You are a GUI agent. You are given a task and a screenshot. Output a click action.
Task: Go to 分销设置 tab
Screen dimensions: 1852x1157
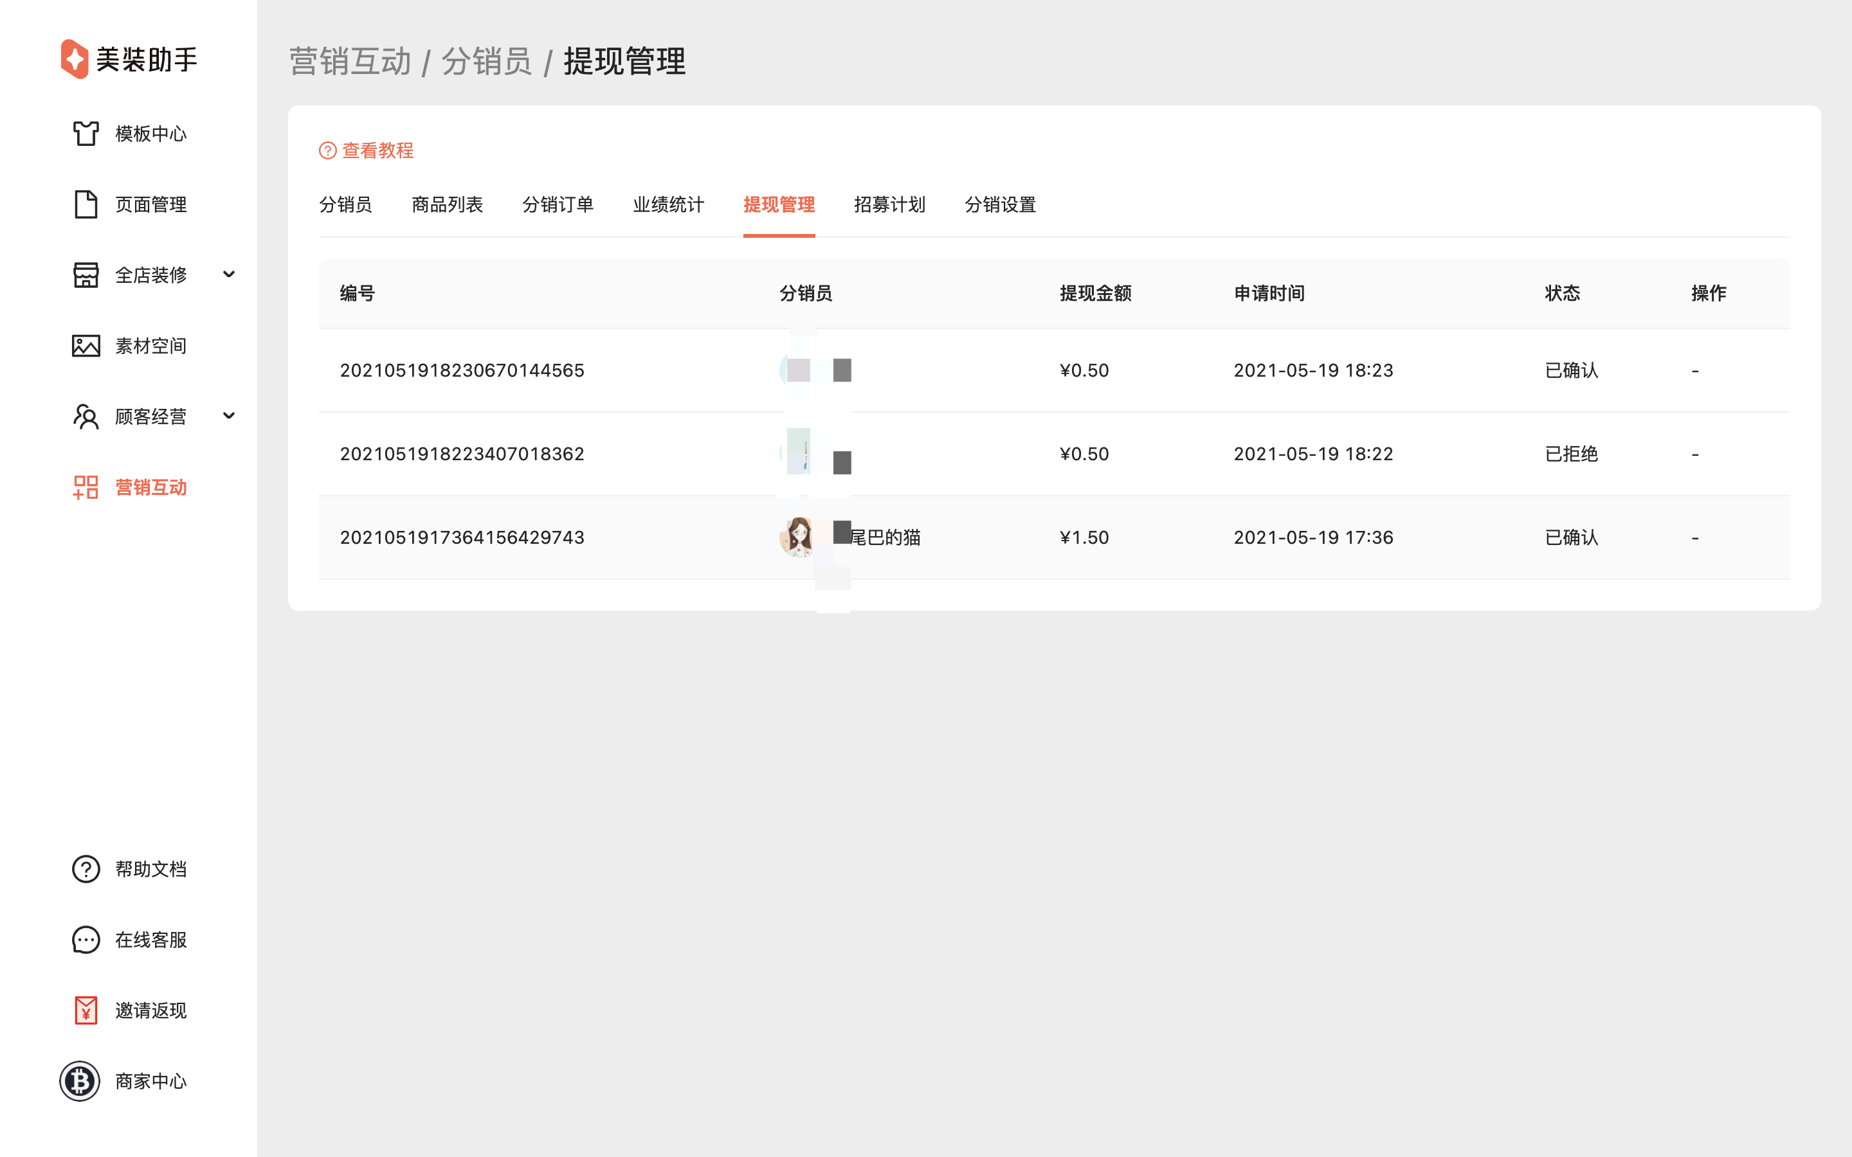pos(999,204)
